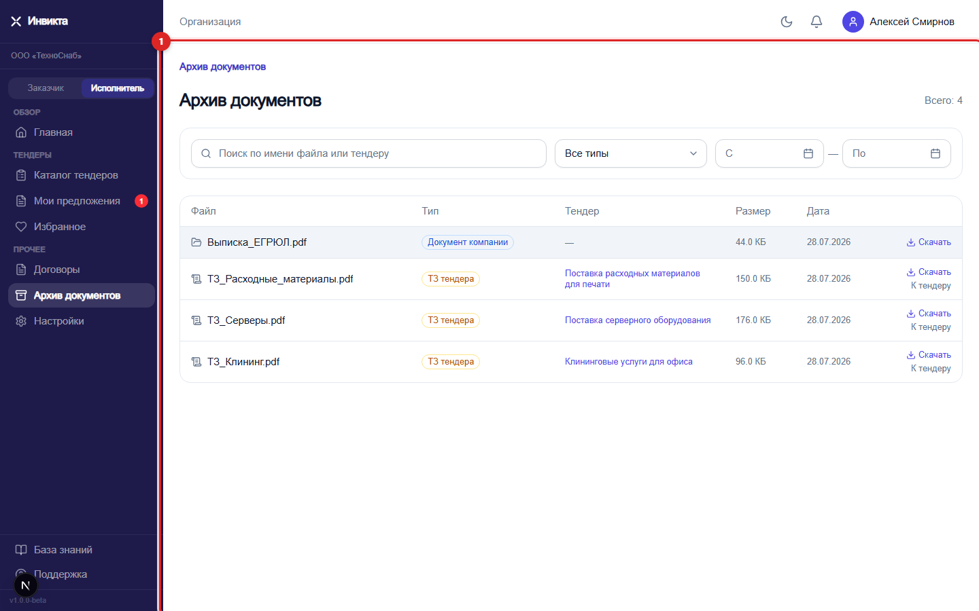This screenshot has width=979, height=611.
Task: Click the file icon next to ТЗ_Серверы.pdf
Action: tap(196, 320)
